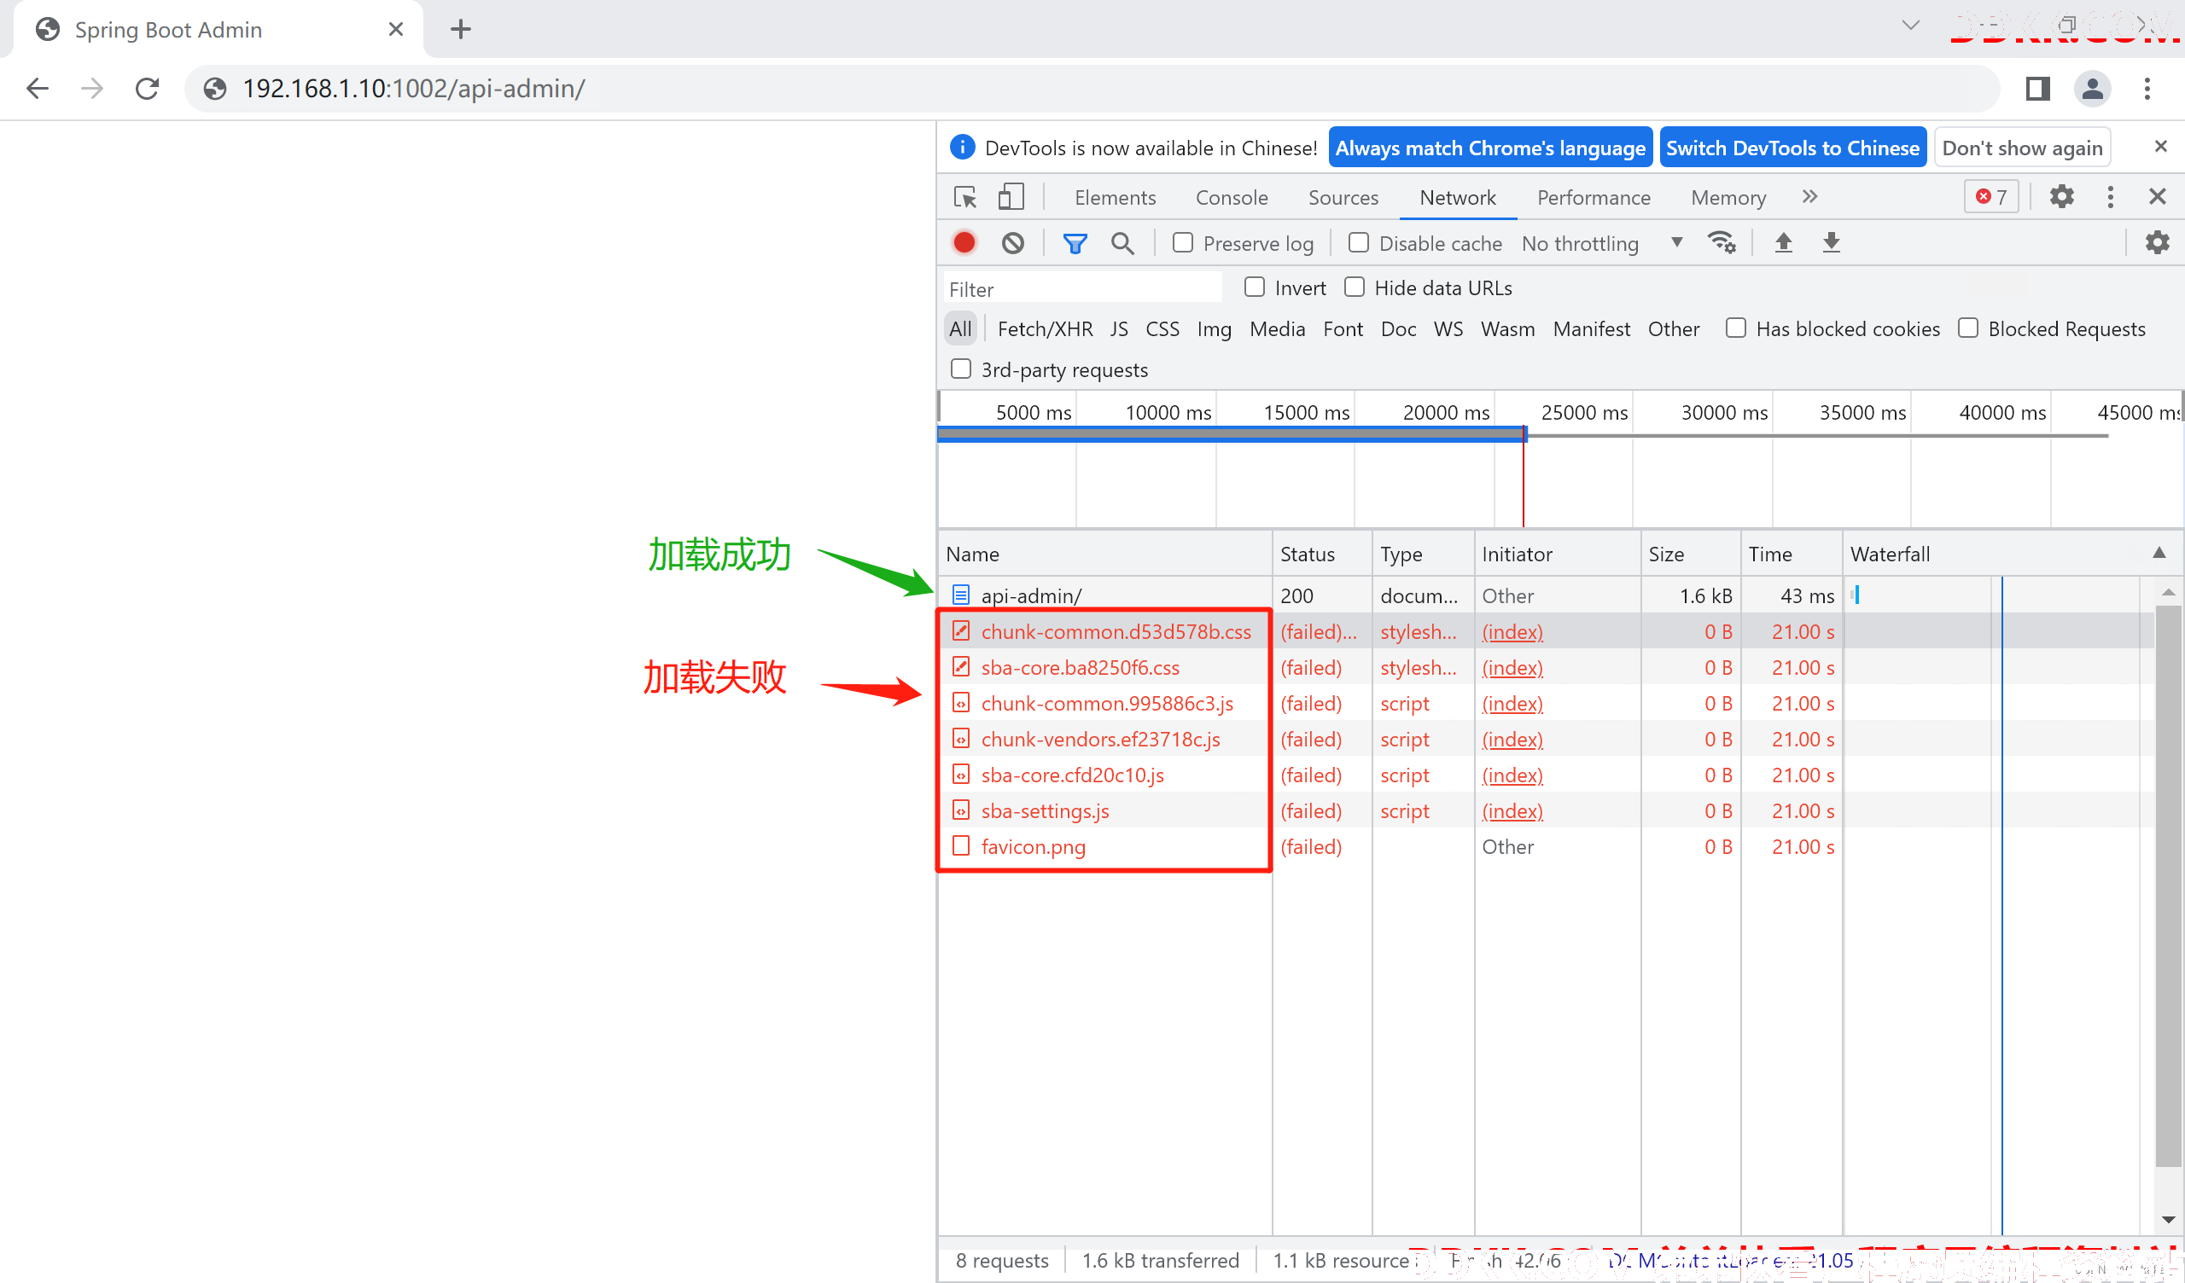Import HAR file with upload arrow
Screen dimensions: 2185x1283
coord(1784,243)
